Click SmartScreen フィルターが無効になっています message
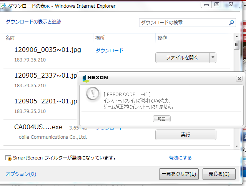This screenshot has width=246, height=186. pos(65,158)
